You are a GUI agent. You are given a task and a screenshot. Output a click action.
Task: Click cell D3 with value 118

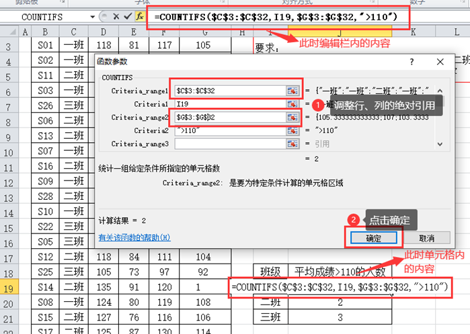tap(104, 45)
